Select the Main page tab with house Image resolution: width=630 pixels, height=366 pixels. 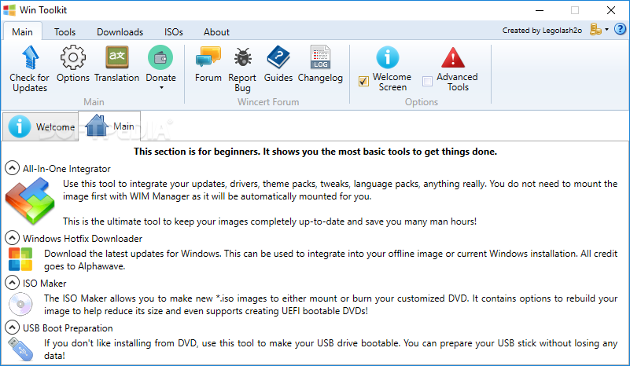109,126
